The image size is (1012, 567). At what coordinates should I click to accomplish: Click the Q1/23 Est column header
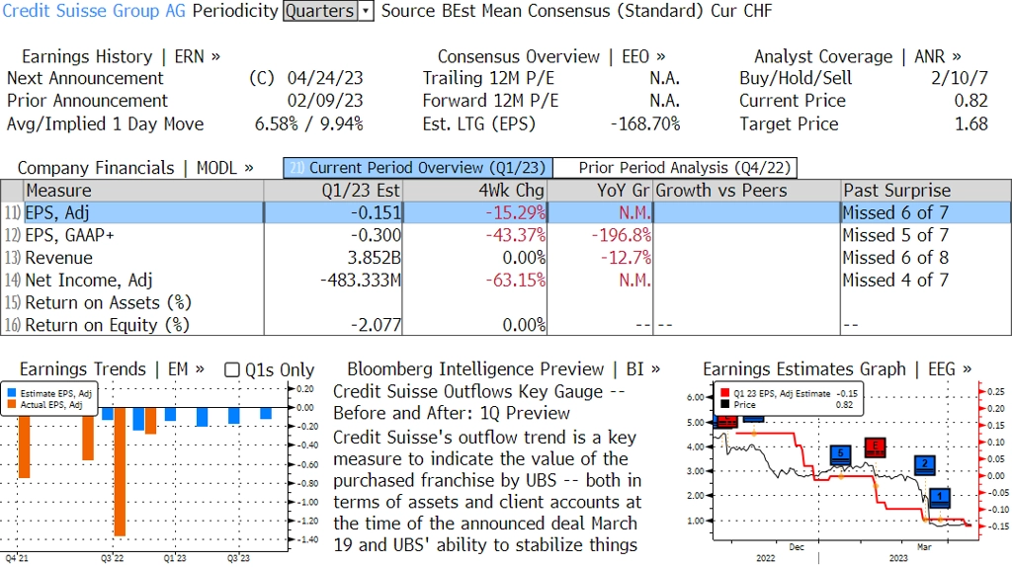[333, 191]
